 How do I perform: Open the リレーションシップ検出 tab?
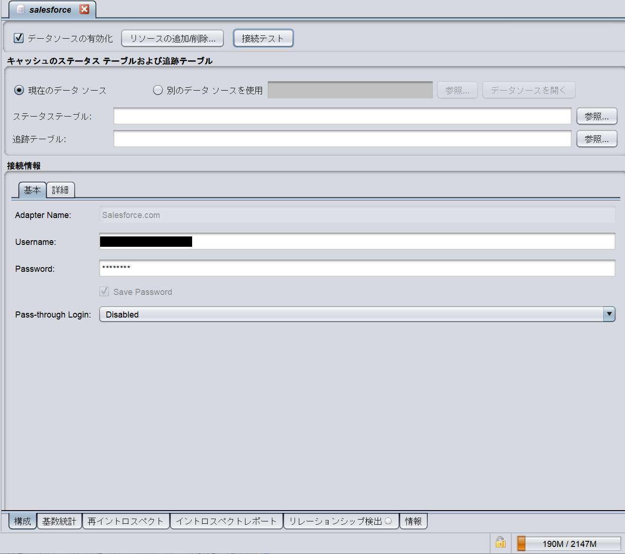341,521
